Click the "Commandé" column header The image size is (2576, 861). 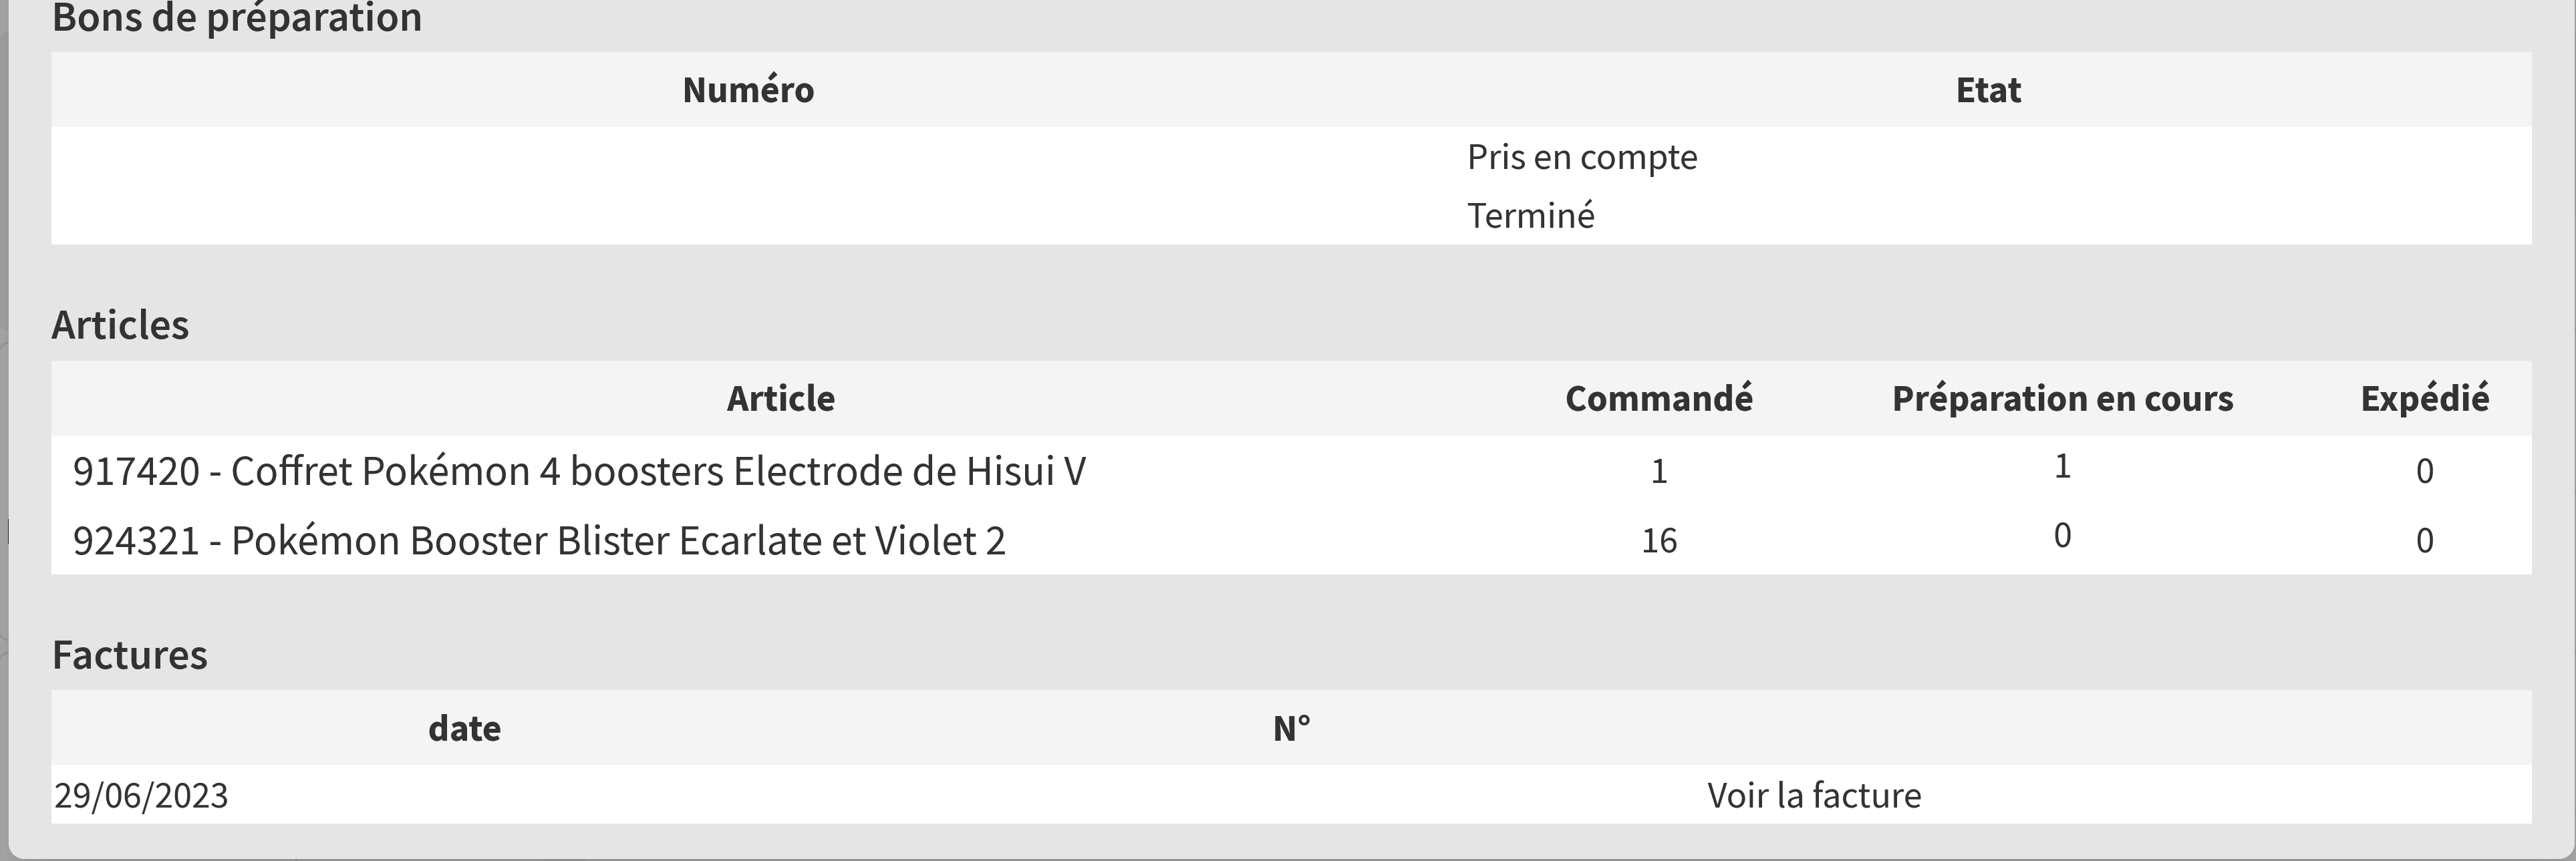click(x=1658, y=398)
